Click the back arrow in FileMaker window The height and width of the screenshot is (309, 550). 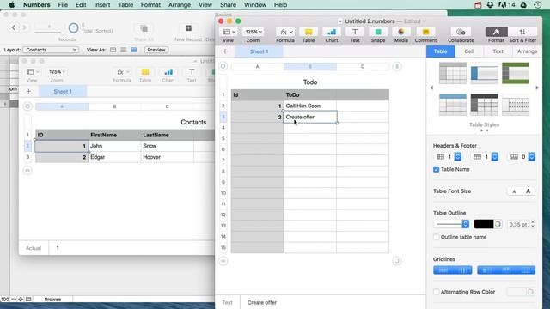(14, 27)
